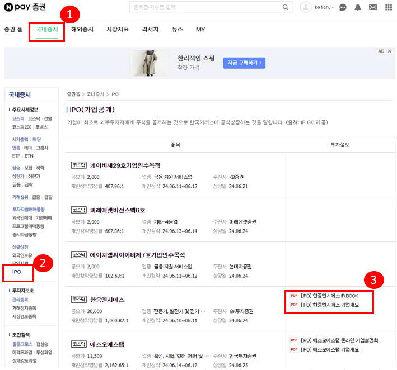Open PDF icon for 에스오에스랩 온라인 기업설명회
Screen dimensions: 397x370
click(x=294, y=340)
